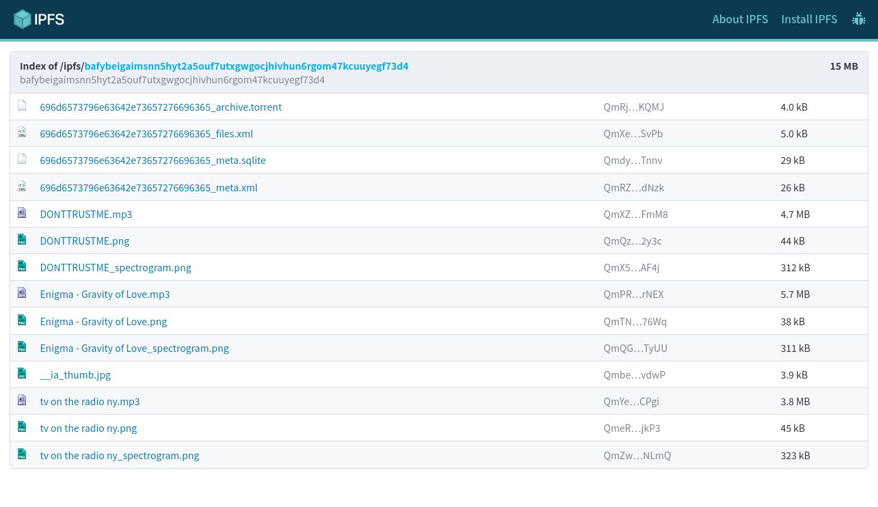The width and height of the screenshot is (878, 507).
Task: Click hash QmRZ…dNzk
Action: click(x=634, y=188)
